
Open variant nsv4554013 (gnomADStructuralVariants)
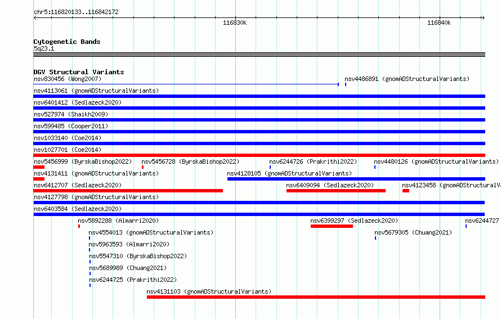coord(151,232)
